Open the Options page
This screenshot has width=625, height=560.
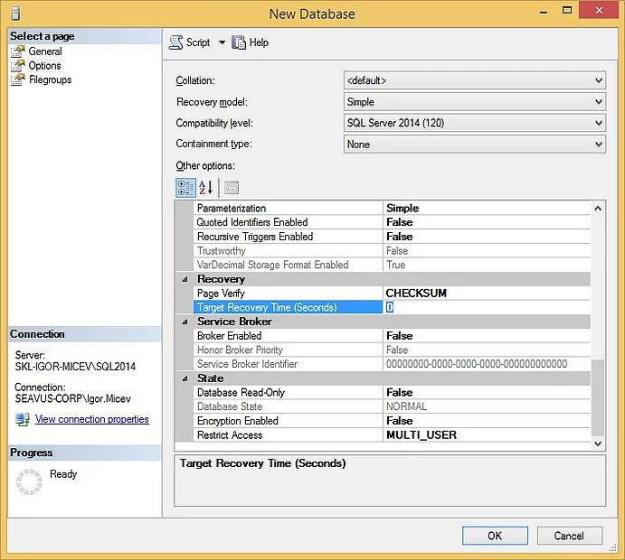(x=44, y=66)
